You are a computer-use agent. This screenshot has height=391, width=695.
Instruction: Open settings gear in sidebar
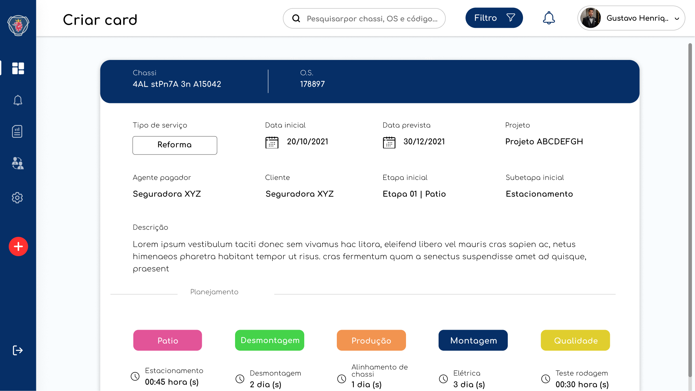click(x=17, y=198)
